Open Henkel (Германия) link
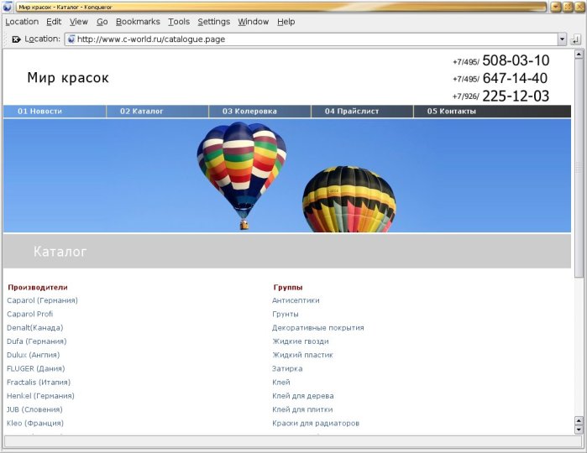 (x=40, y=396)
